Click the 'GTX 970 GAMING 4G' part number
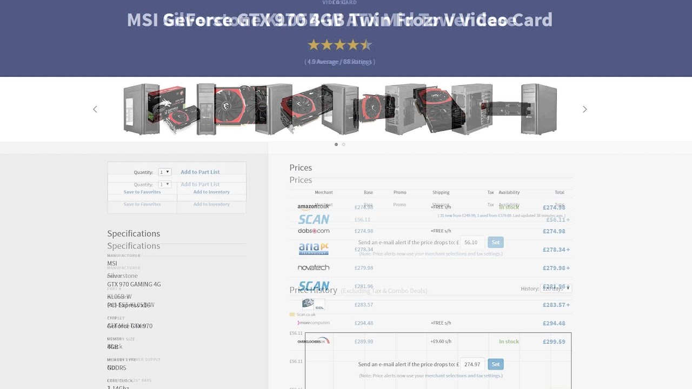This screenshot has width=692, height=389. [134, 284]
